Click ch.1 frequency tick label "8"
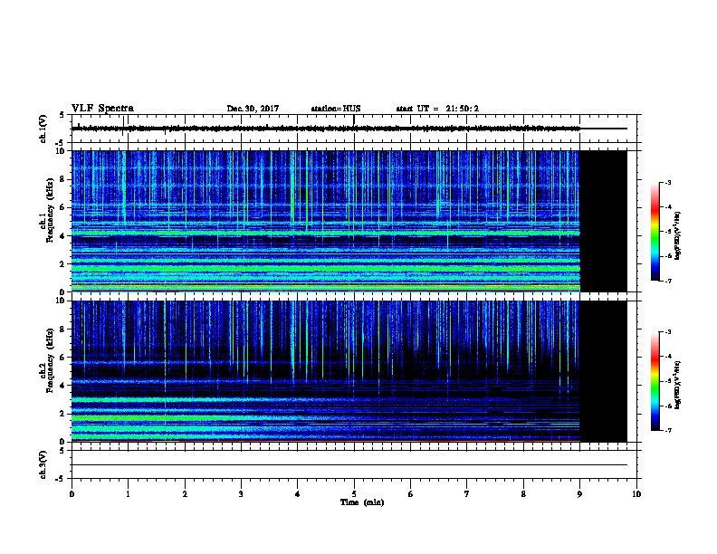This screenshot has width=717, height=554. coord(62,179)
